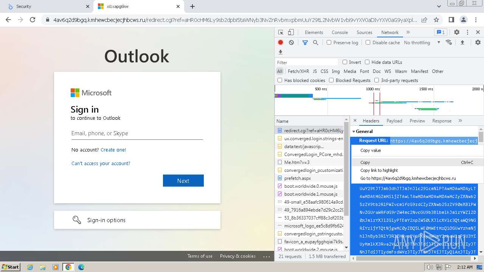Open the Preview tab

tap(417, 121)
